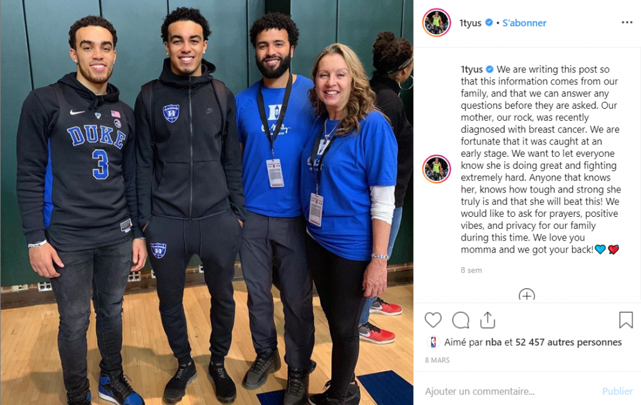Open comments via speech bubble icon
641x405 pixels.
tap(461, 320)
